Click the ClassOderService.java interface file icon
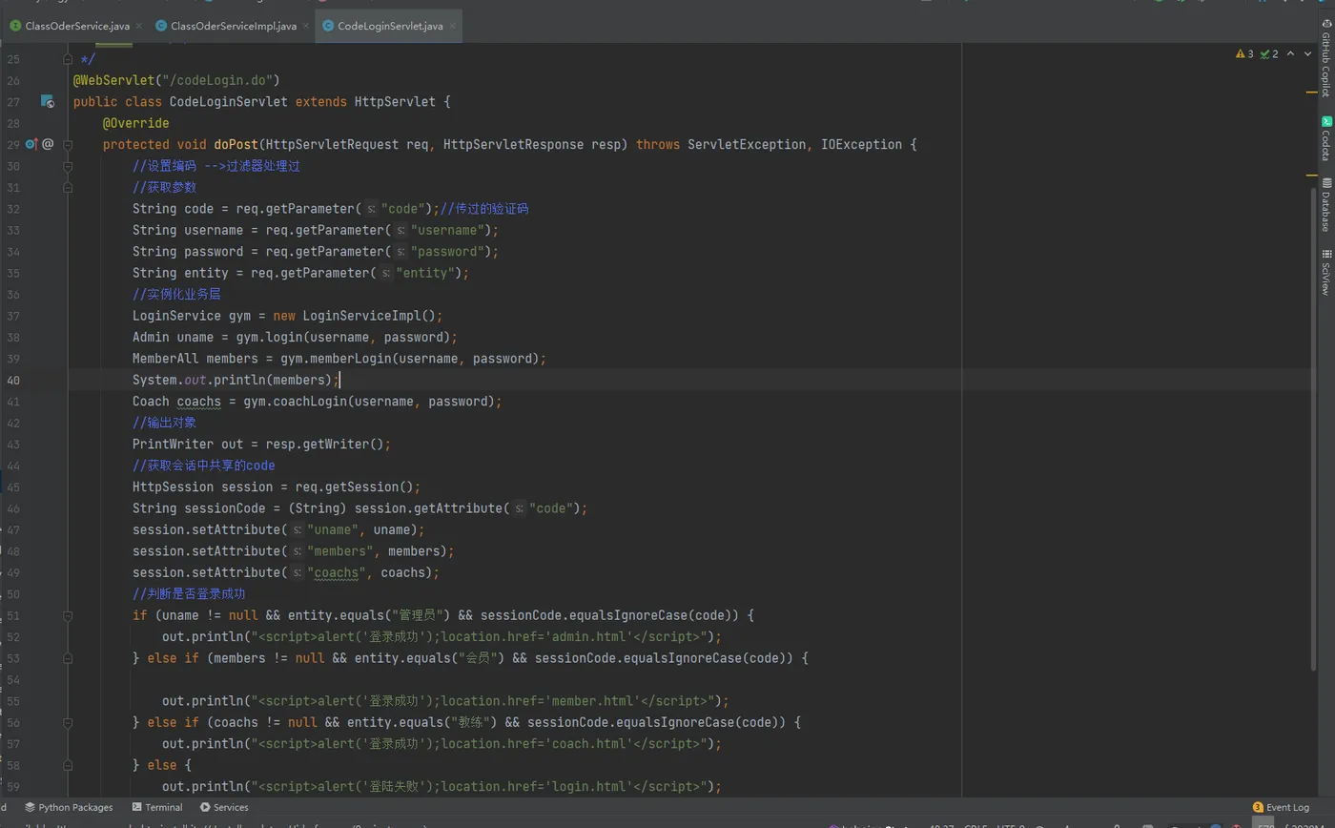Image resolution: width=1335 pixels, height=828 pixels. click(15, 26)
